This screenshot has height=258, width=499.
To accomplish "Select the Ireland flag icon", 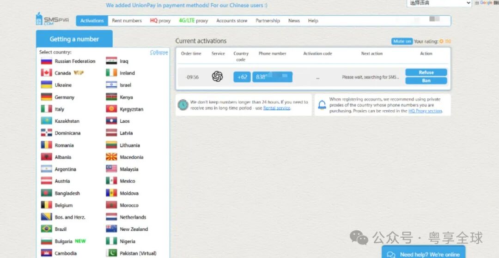I will [111, 73].
